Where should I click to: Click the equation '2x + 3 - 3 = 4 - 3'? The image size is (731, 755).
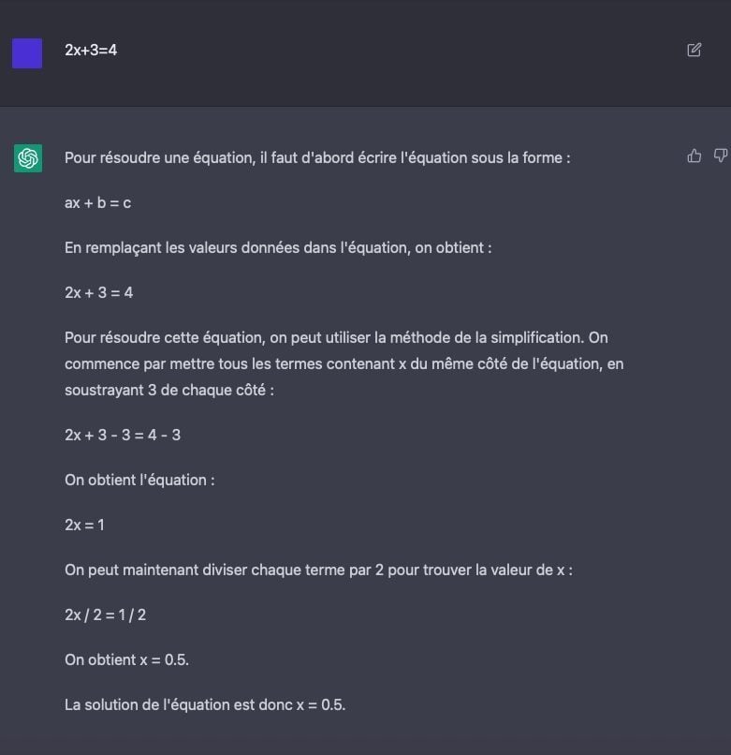[x=123, y=436]
